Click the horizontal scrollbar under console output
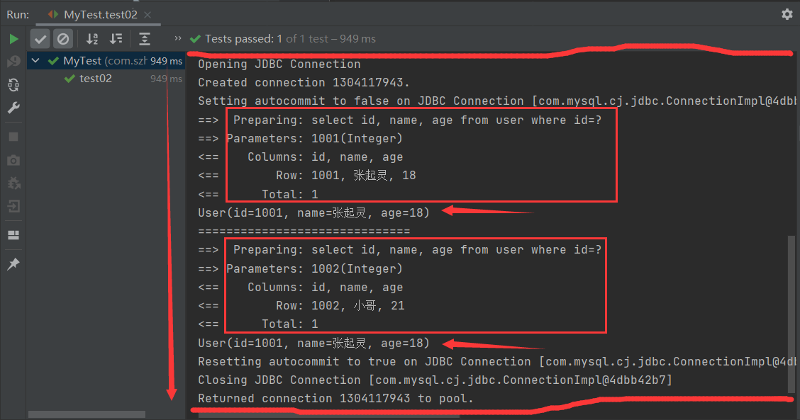 pos(328,416)
